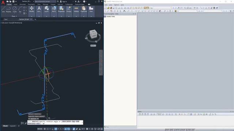Toggle ortho mode in the AutoCAD status bar
234x131 pixels.
point(53,129)
